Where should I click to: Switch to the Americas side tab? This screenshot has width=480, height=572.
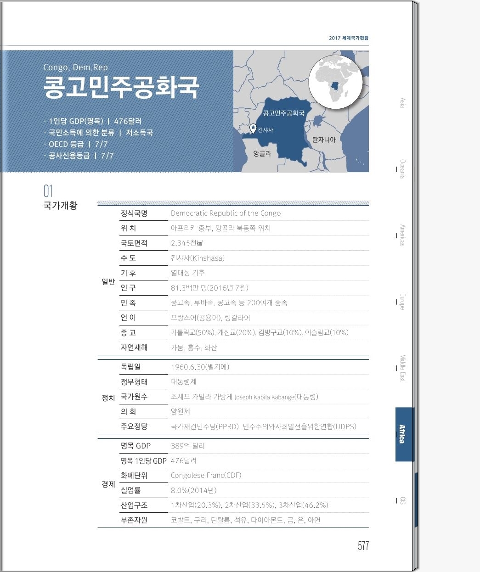[x=402, y=235]
